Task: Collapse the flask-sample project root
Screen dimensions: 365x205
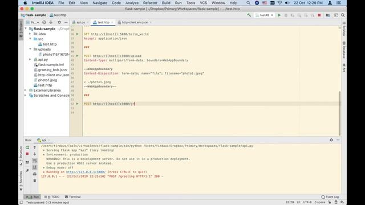Action: click(x=26, y=28)
